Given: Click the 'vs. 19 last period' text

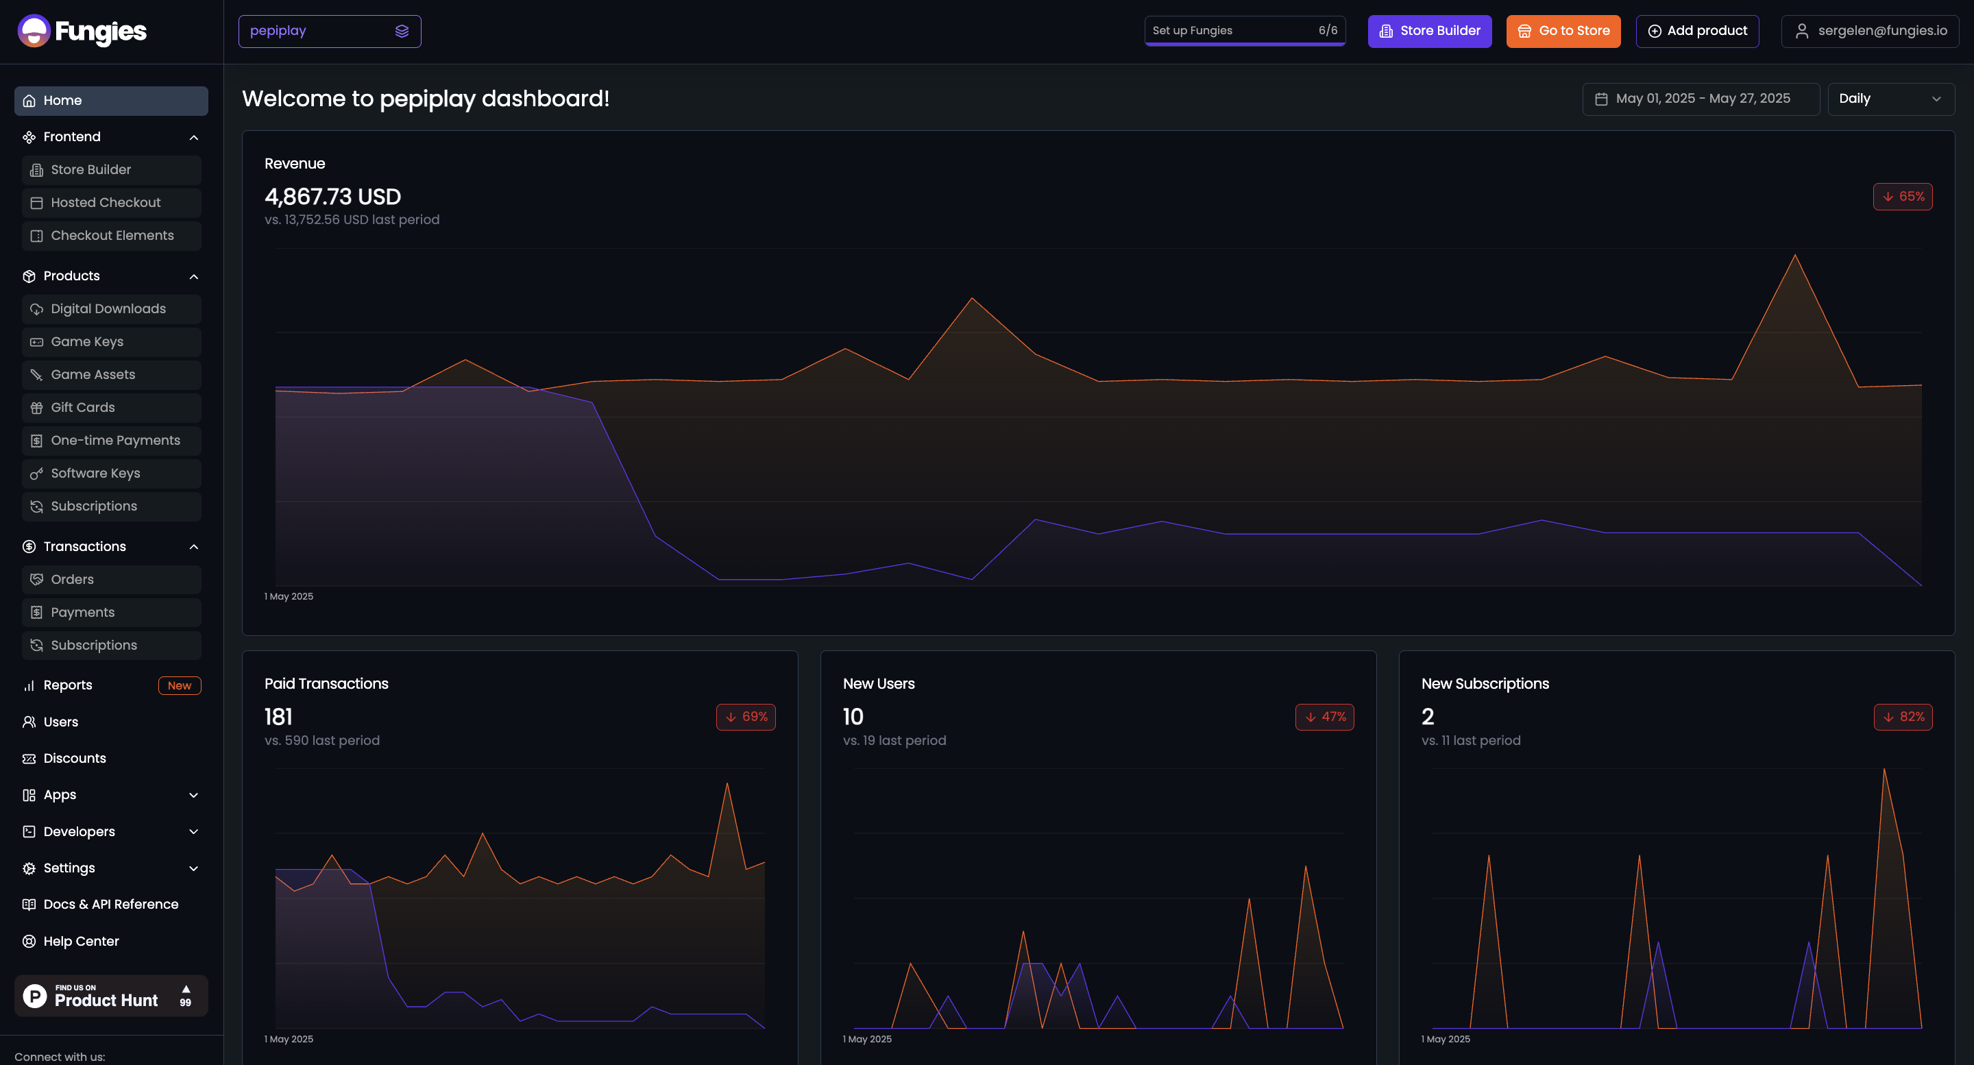Looking at the screenshot, I should click(894, 741).
